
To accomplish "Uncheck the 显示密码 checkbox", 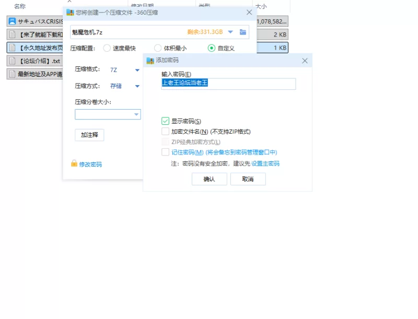I will pos(165,121).
